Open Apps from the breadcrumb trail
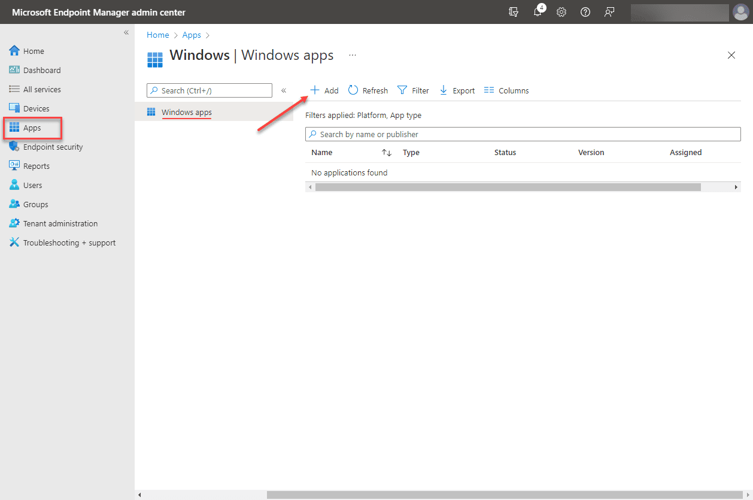Screen dimensions: 753x500 192,35
